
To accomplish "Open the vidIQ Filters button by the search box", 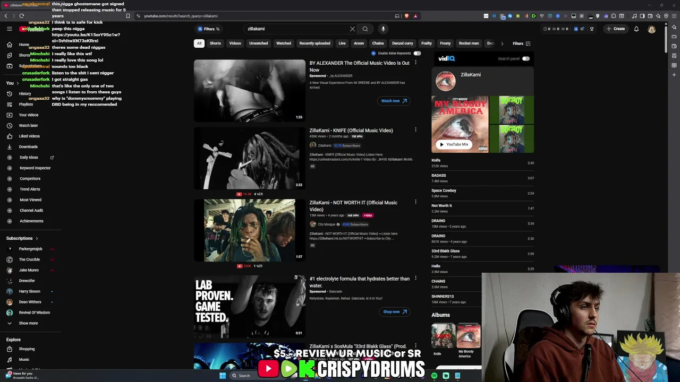I will [x=208, y=29].
